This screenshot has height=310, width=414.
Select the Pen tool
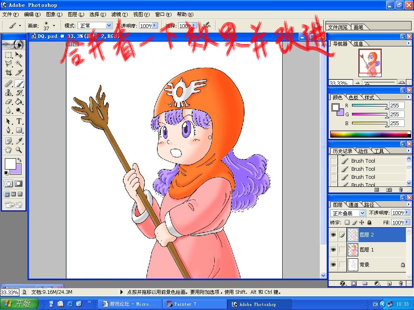8,130
